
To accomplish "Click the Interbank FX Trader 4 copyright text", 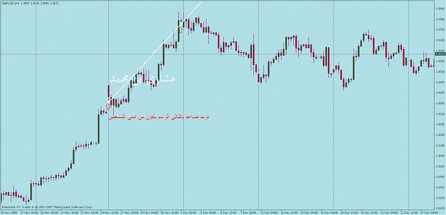I will coord(47,207).
